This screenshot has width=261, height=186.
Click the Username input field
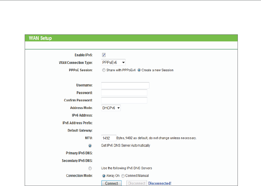point(125,85)
